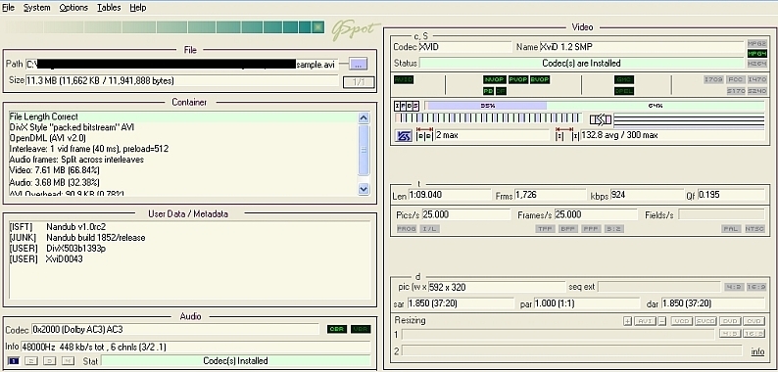Click the I/L interlaced indicator

[x=430, y=229]
